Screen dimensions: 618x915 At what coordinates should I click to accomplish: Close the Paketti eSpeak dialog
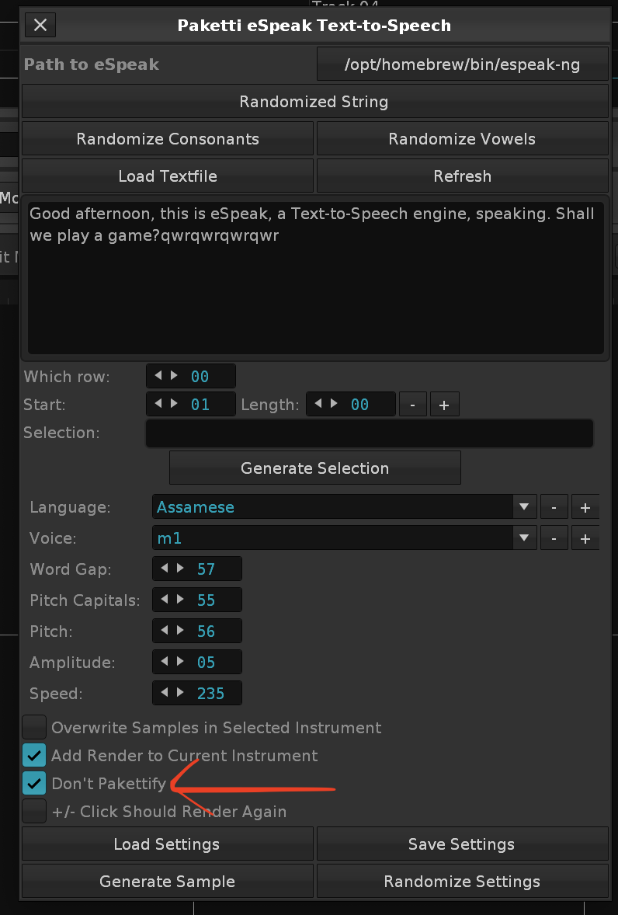tap(40, 25)
